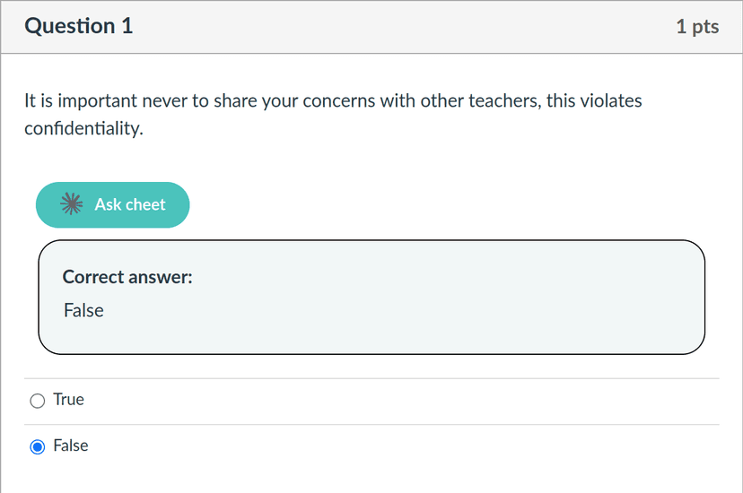743x493 pixels.
Task: Click the word 'confidentiality.' in the question
Action: pyautogui.click(x=83, y=128)
